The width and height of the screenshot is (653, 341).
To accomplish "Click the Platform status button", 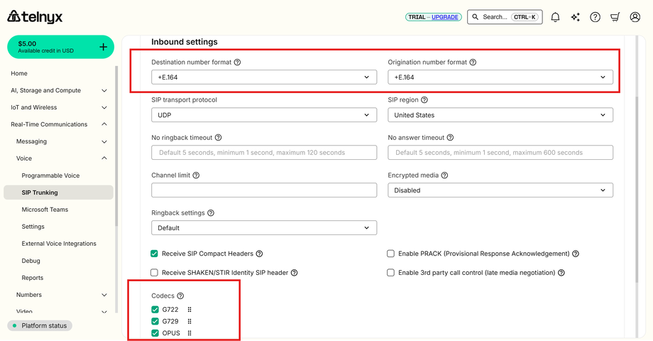I will tap(40, 326).
